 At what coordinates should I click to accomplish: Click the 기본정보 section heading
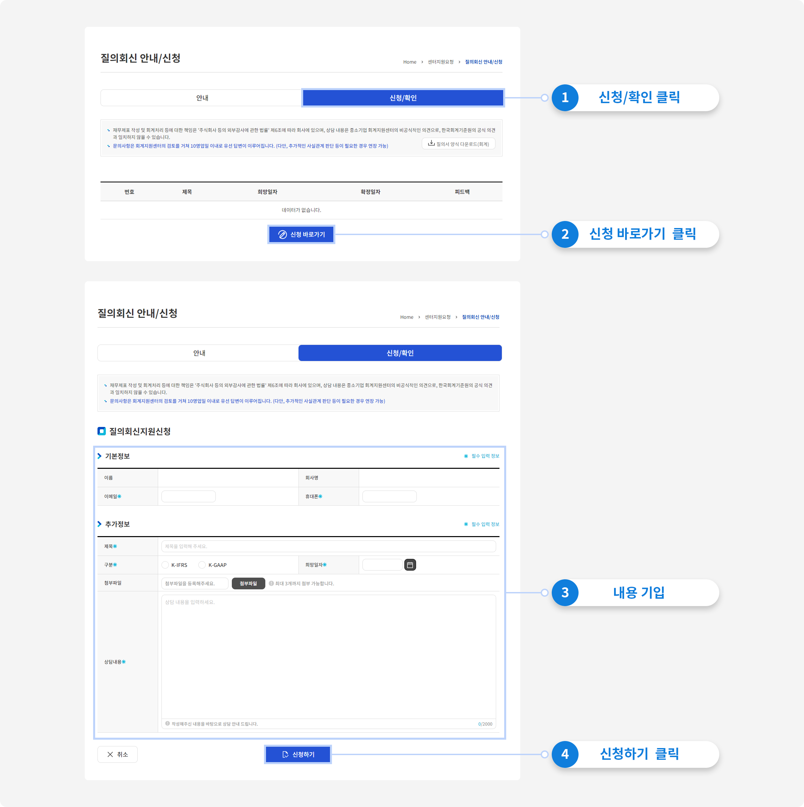click(x=118, y=456)
